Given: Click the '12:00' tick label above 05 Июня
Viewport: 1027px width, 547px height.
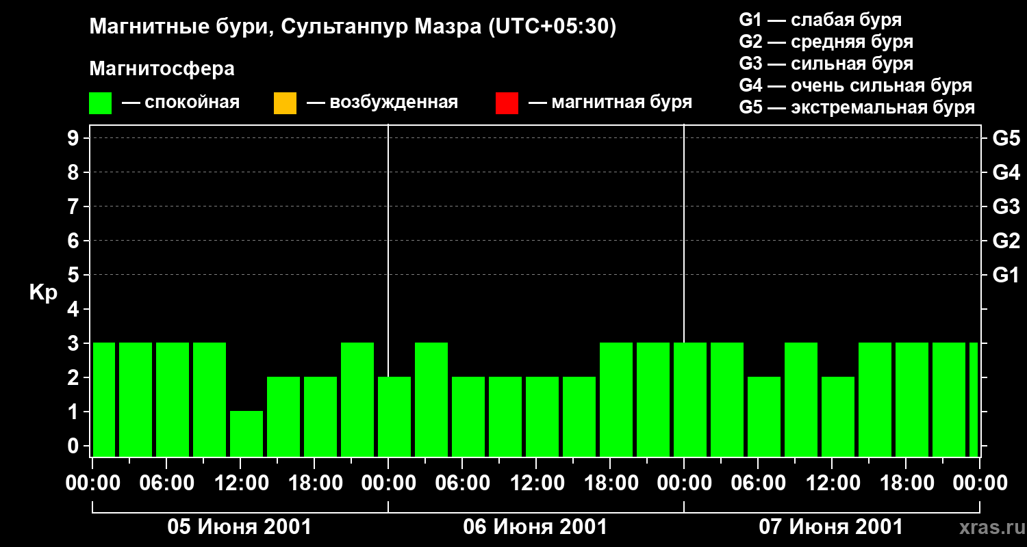Looking at the screenshot, I should click(x=240, y=483).
